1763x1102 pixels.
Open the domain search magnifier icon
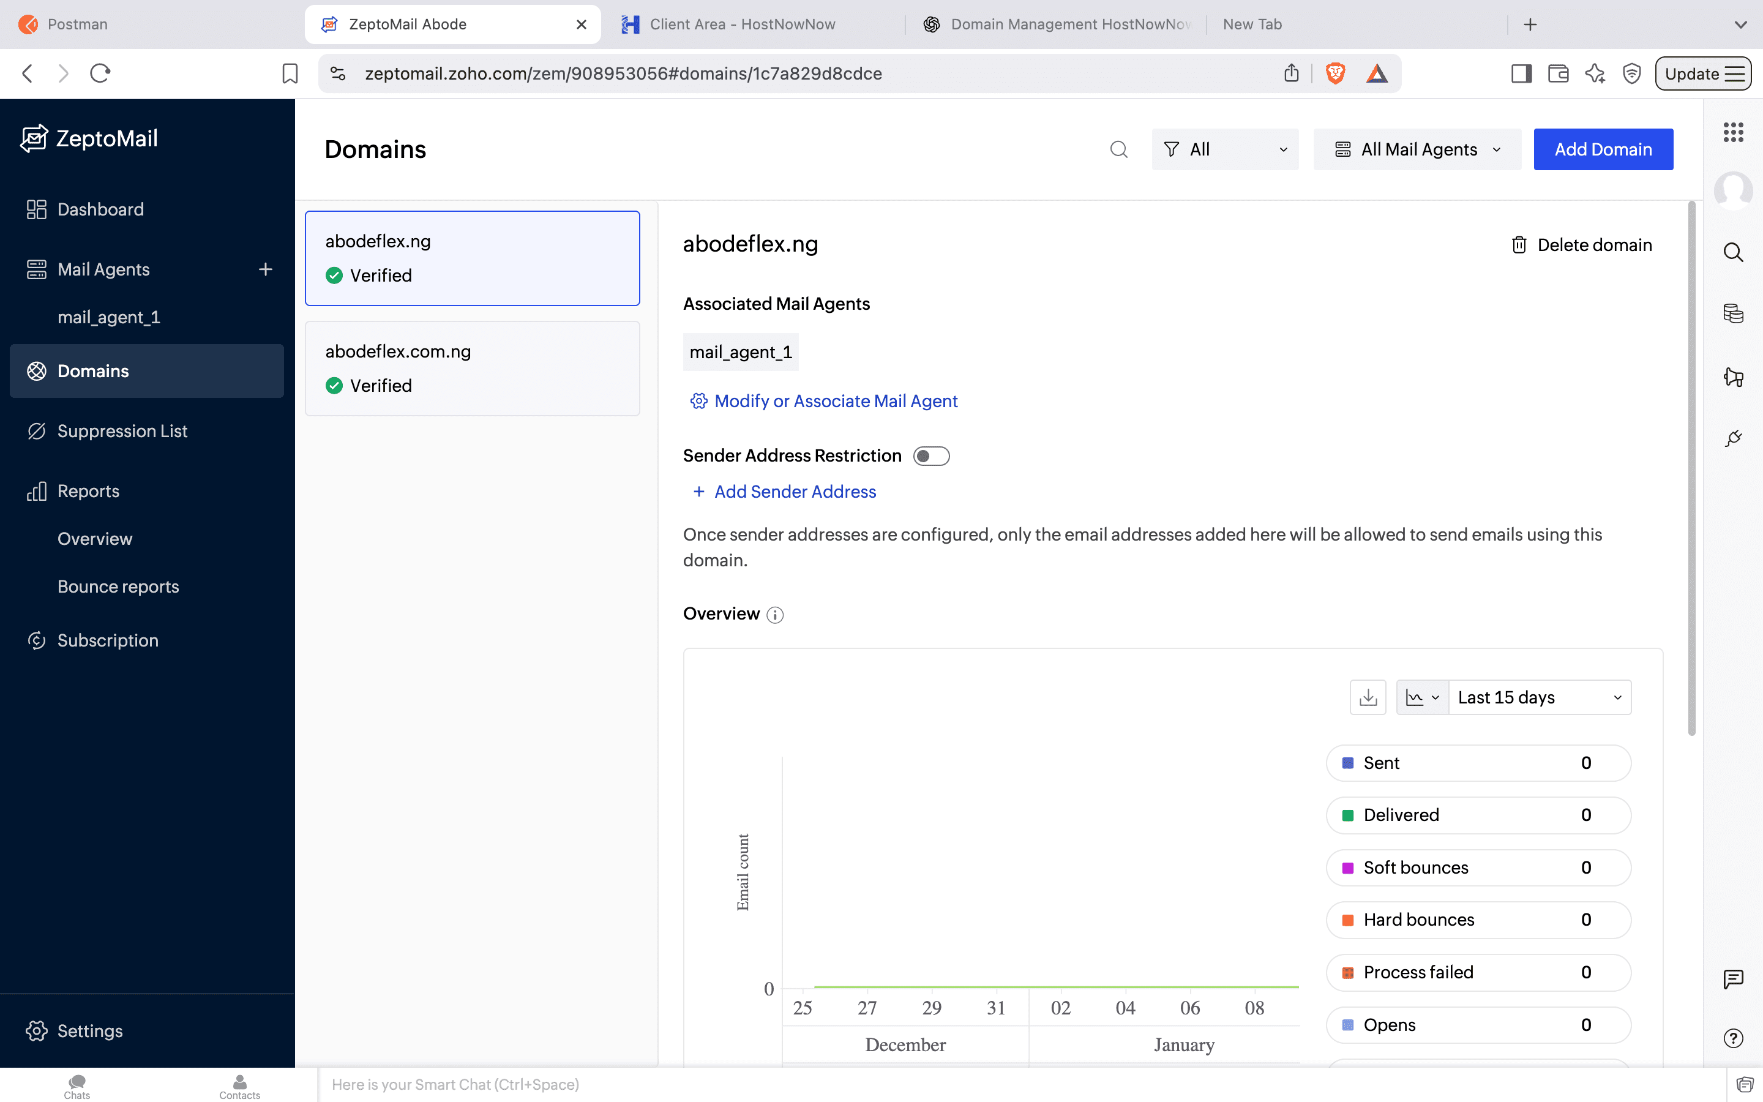coord(1118,149)
